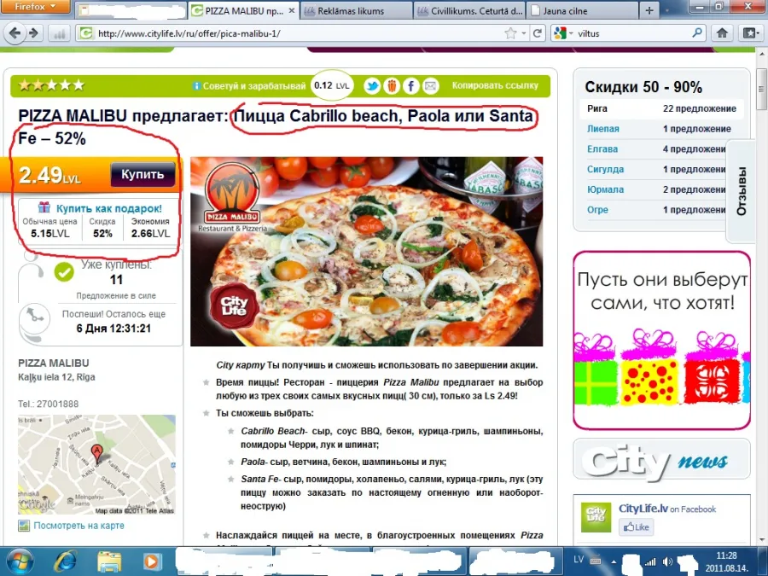Click the site identity icon in the address bar

pos(86,33)
